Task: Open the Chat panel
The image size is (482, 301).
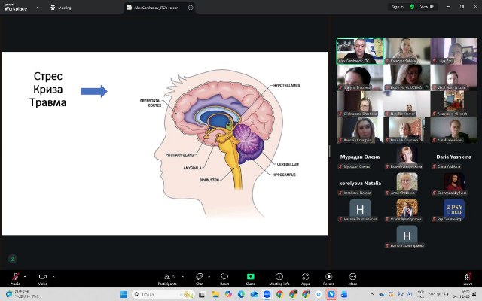Action: point(200,277)
